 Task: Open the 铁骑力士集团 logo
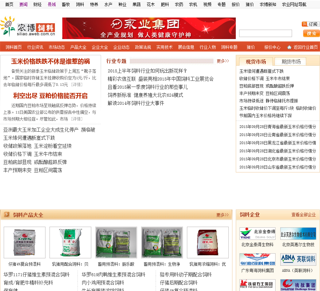point(257,285)
